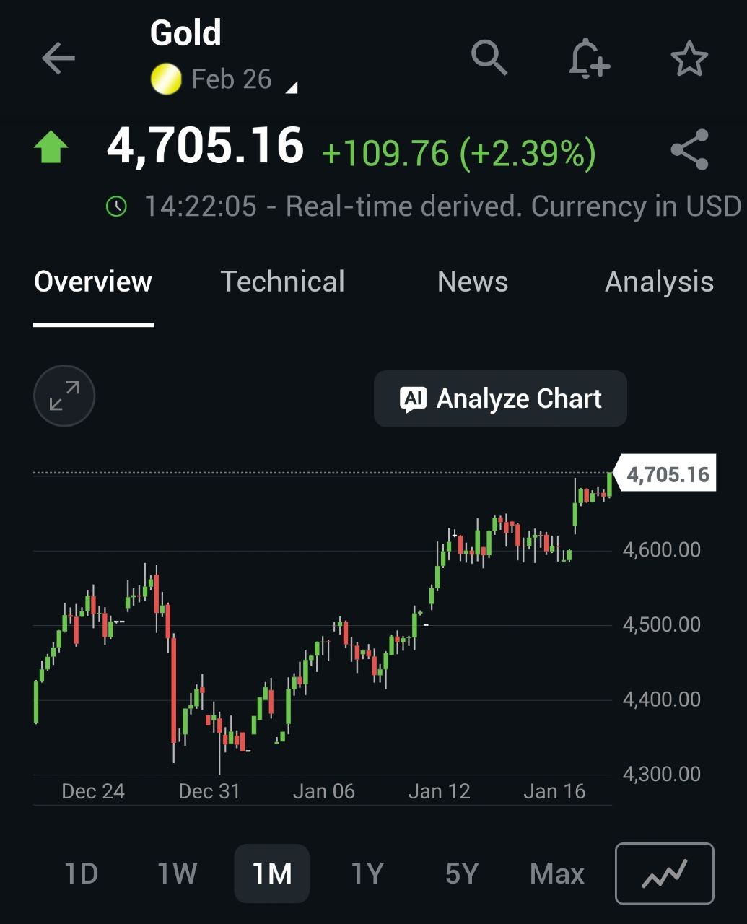
Task: Show the Max time range
Action: [x=556, y=873]
